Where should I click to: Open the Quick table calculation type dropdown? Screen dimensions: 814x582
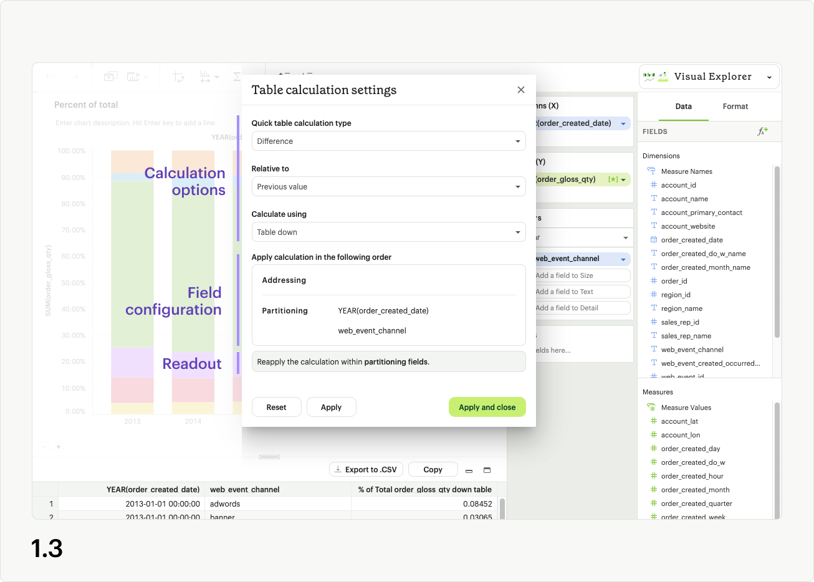click(388, 141)
